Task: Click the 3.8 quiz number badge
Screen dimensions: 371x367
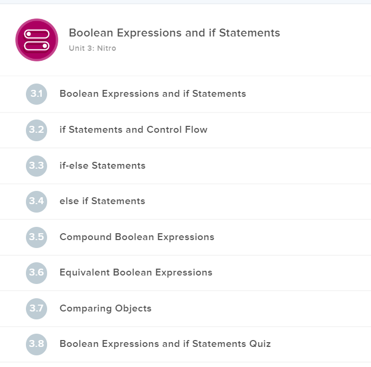Action: (x=37, y=344)
